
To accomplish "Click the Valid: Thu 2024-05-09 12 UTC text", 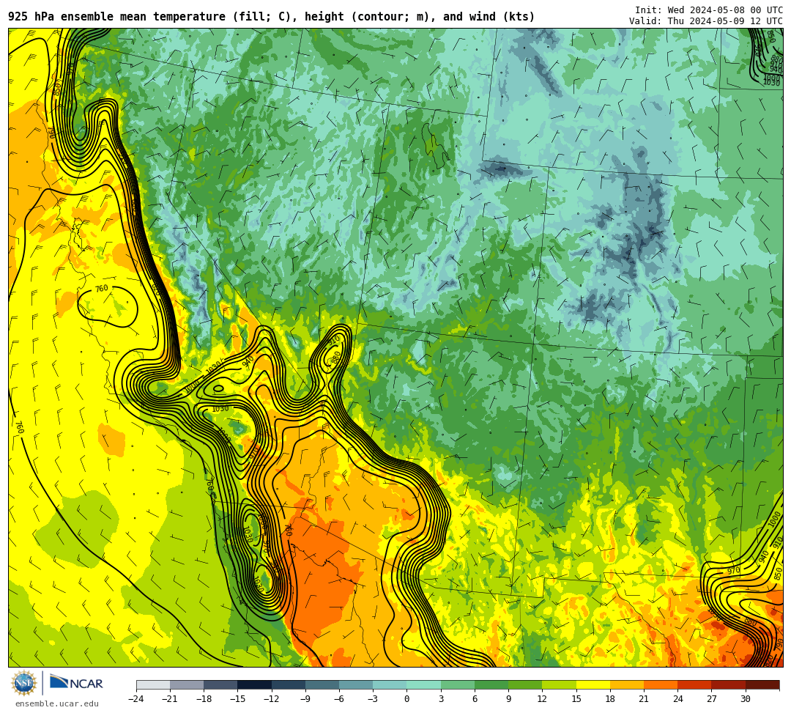I will 706,21.
